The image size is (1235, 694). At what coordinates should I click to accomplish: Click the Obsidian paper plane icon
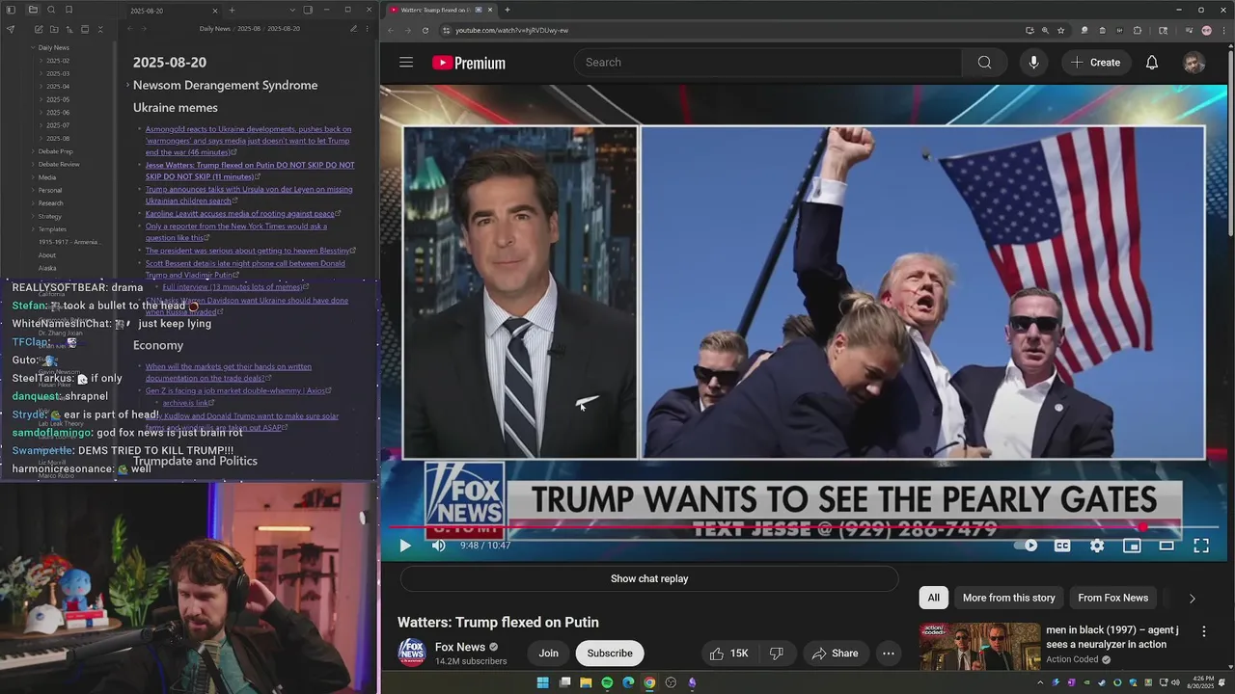pos(11,30)
